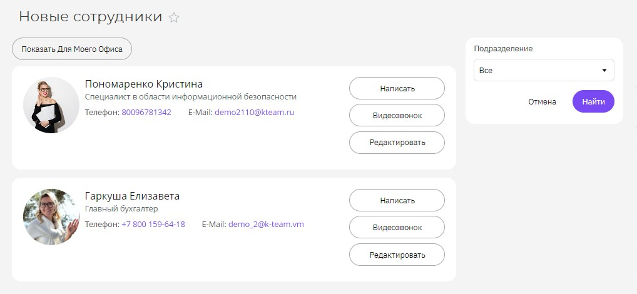Start a video call with Пономаренко Кристина
The width and height of the screenshot is (637, 294).
397,115
